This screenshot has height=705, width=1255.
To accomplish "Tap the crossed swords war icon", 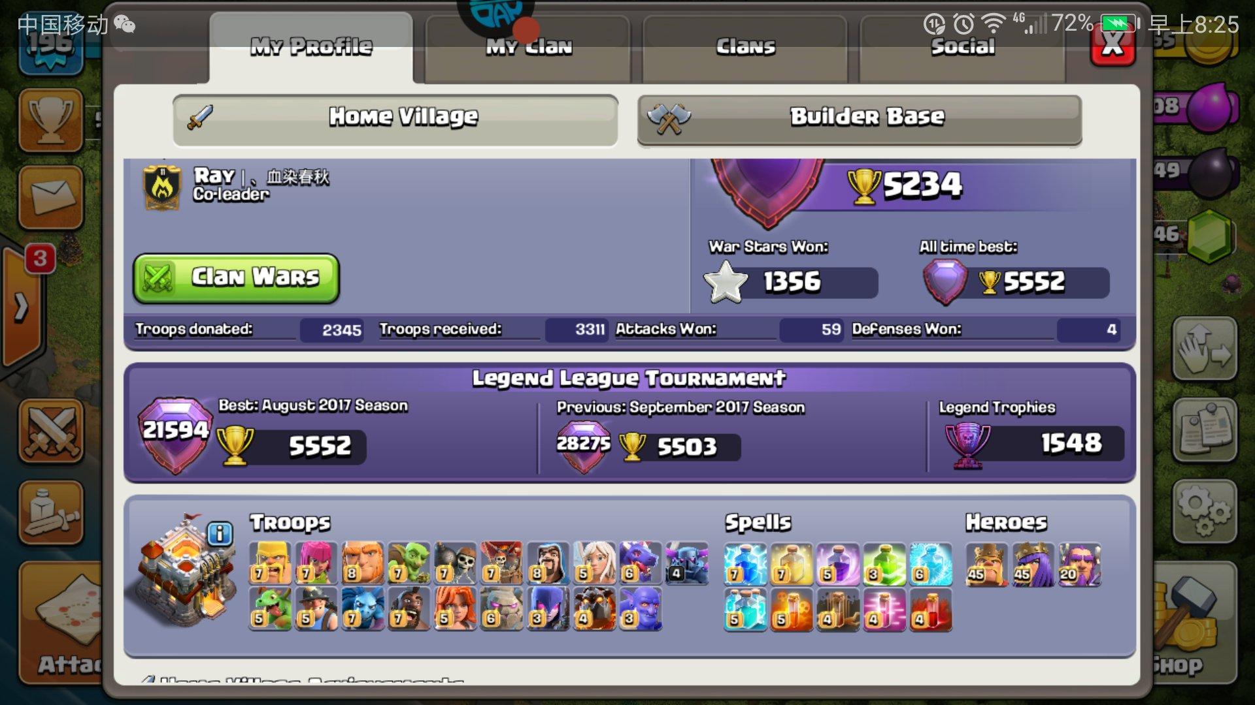I will click(x=51, y=431).
